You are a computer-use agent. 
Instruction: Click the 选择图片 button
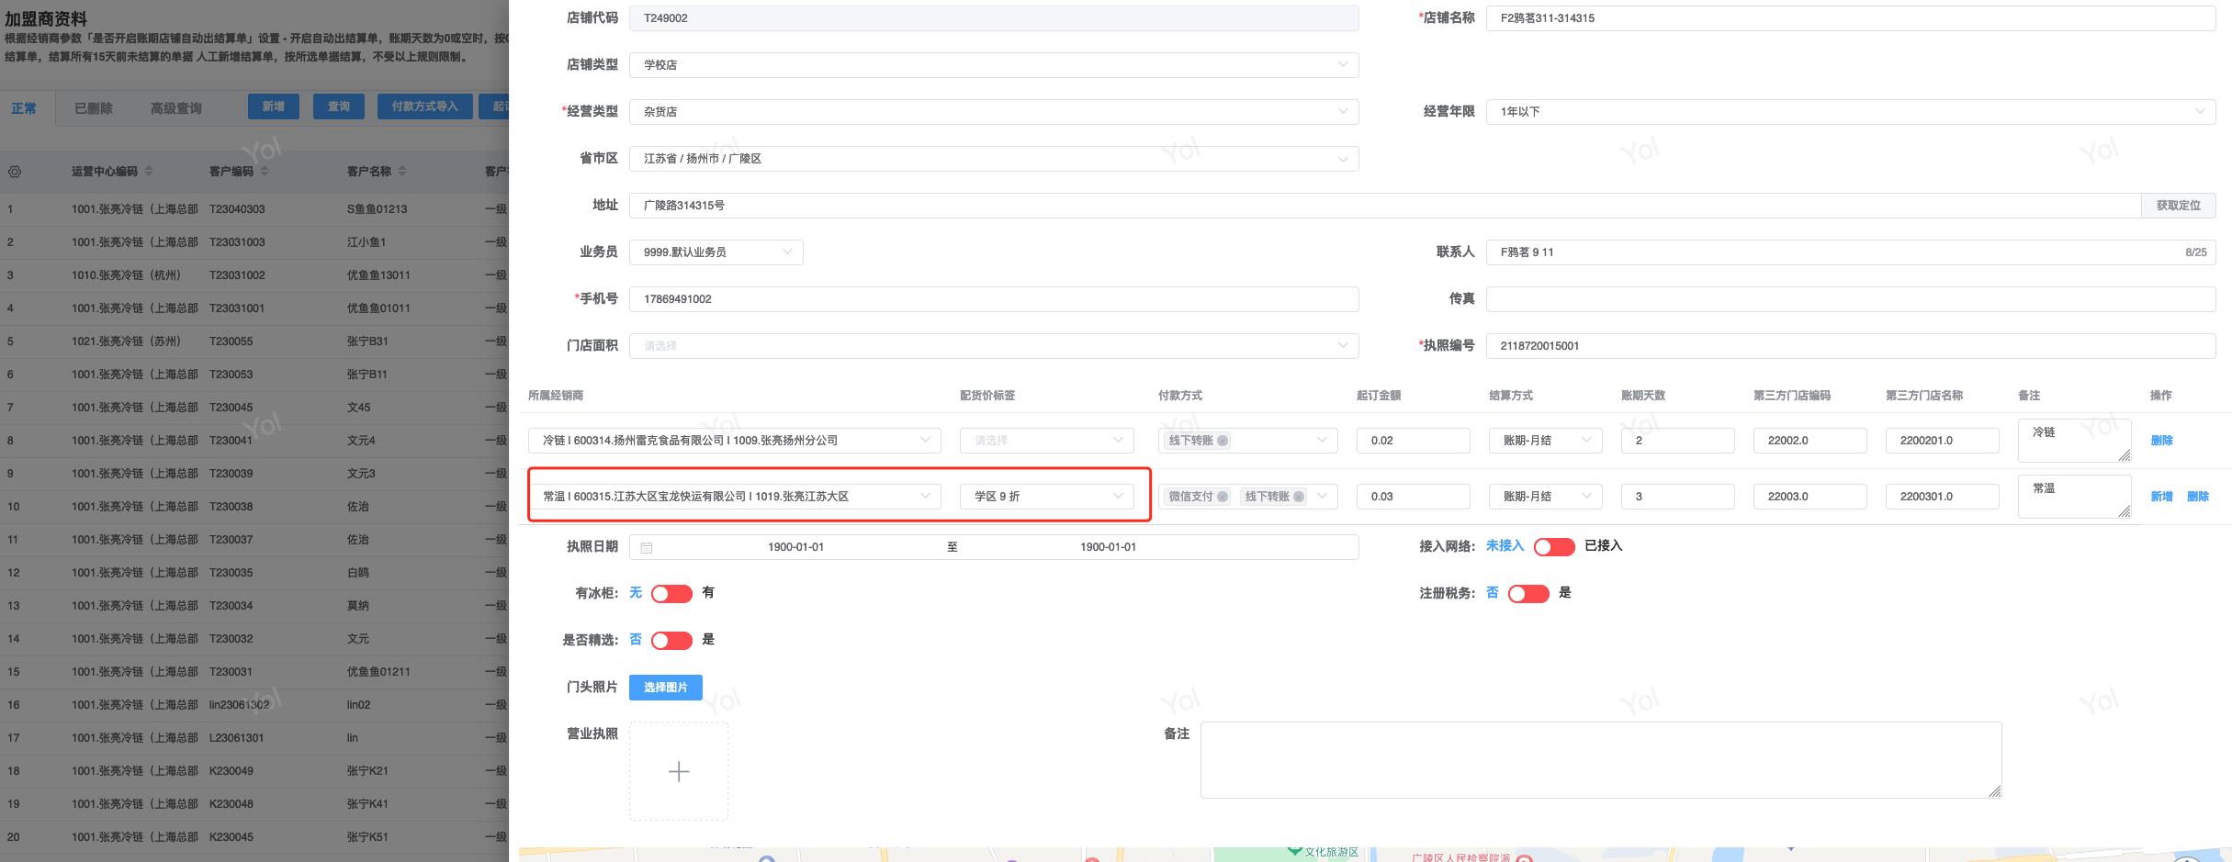[x=666, y=688]
